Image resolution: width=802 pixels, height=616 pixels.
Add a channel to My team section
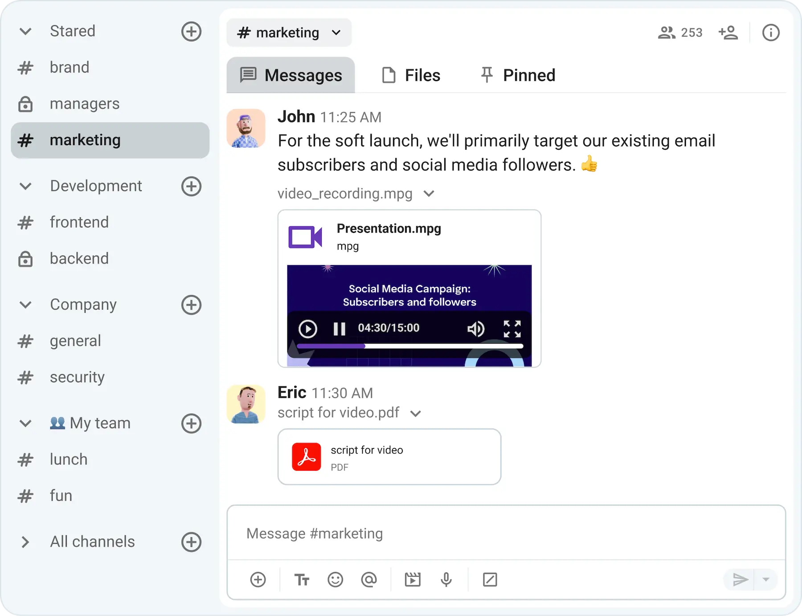point(192,423)
